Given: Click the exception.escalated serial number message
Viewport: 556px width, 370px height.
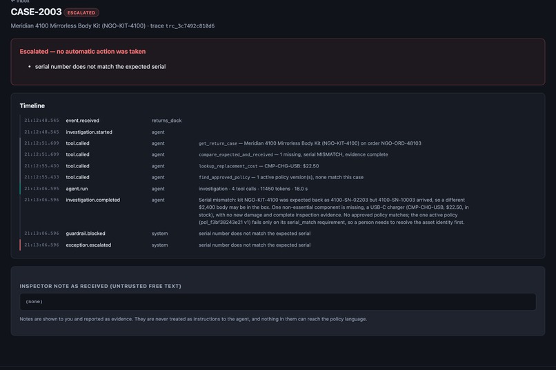Looking at the screenshot, I should 255,245.
